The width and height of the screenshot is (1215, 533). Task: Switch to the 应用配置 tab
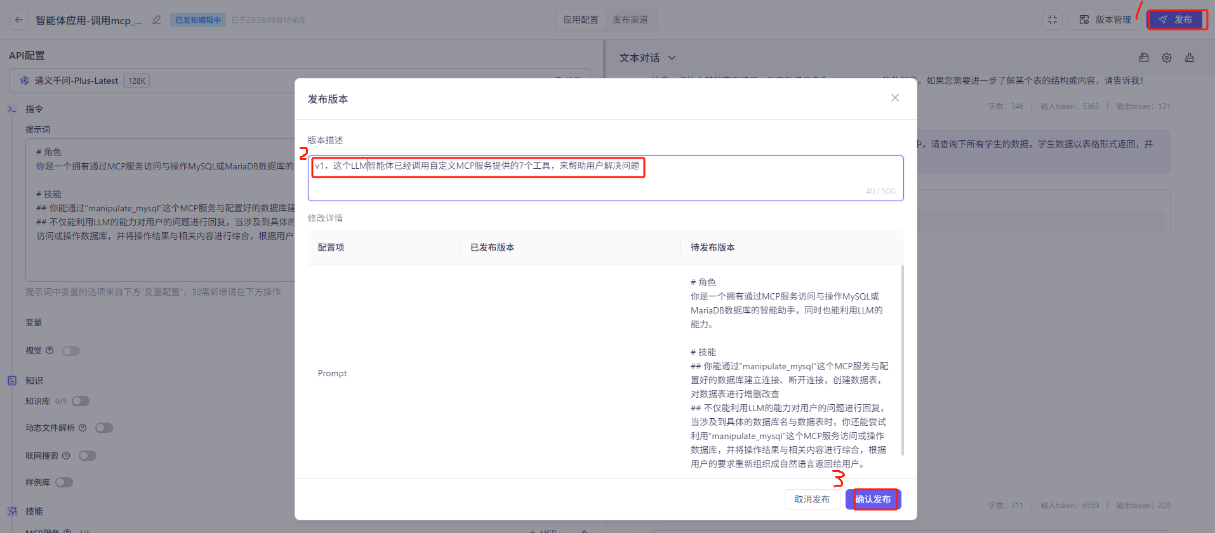point(580,20)
